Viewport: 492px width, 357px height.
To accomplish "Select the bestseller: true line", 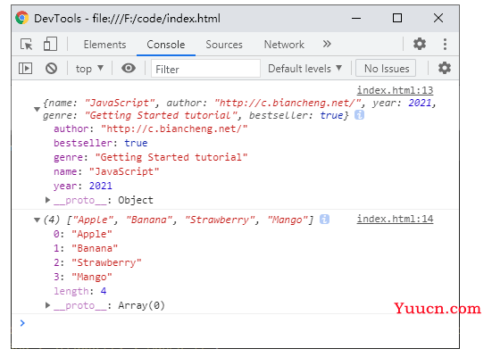I will click(100, 143).
